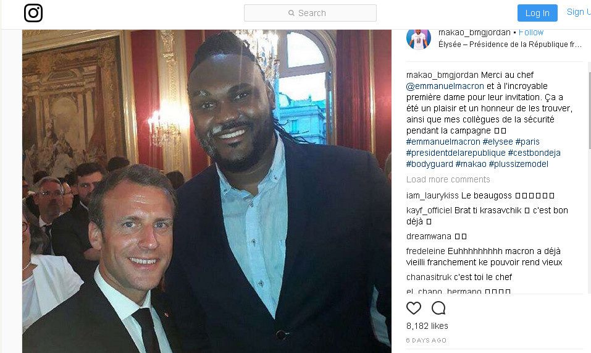Open the Instagram home logo
Viewport: 591px width, 353px height.
[x=33, y=13]
